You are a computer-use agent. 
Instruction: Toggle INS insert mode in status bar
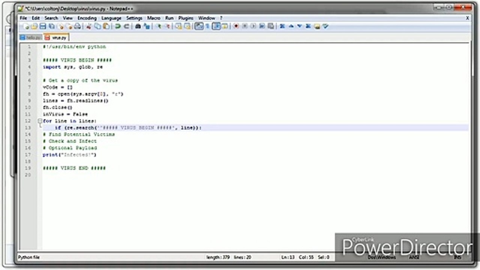[457, 257]
